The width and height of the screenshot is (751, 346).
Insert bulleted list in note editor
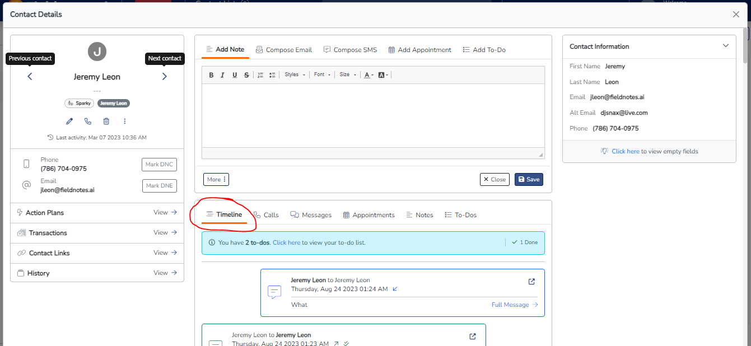(x=272, y=75)
